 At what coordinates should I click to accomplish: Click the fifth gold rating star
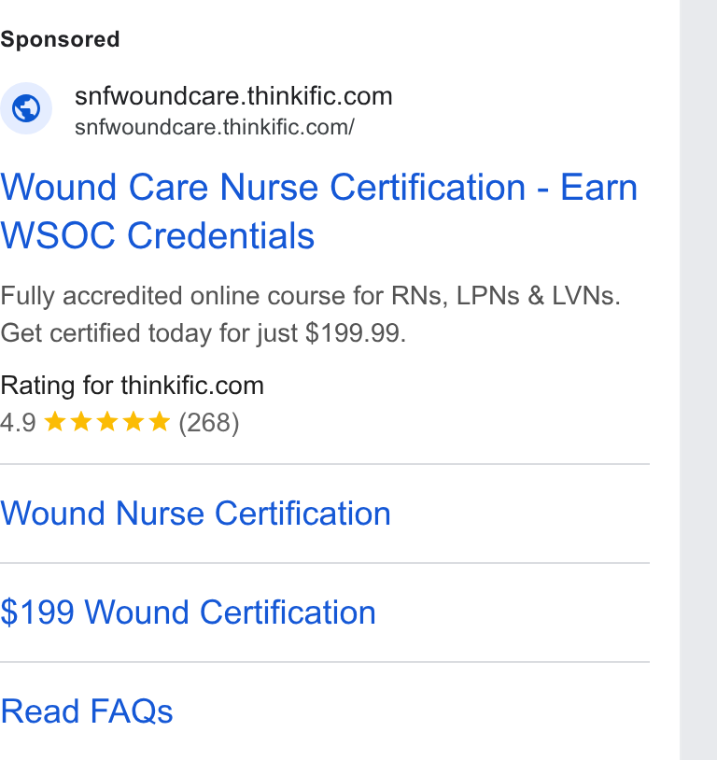pos(160,422)
